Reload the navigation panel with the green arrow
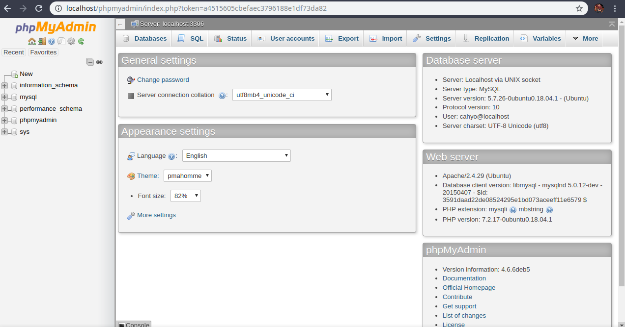This screenshot has height=327, width=625. (81, 41)
